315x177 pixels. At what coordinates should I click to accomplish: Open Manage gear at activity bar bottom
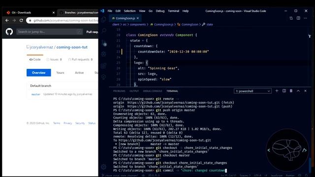point(104,167)
